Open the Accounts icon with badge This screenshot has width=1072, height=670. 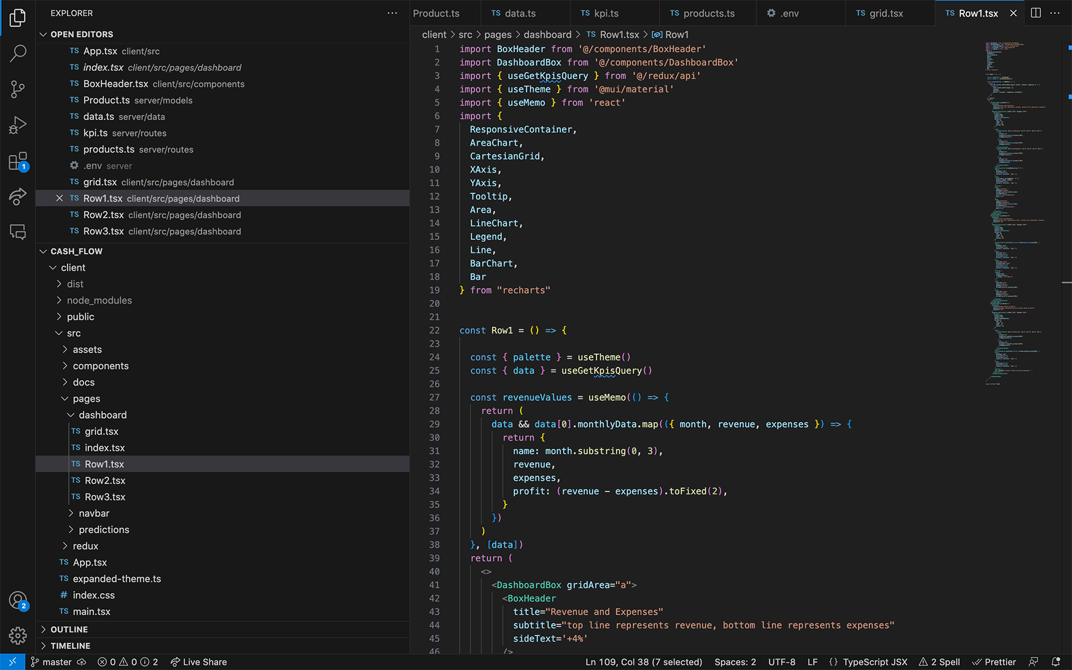(18, 600)
